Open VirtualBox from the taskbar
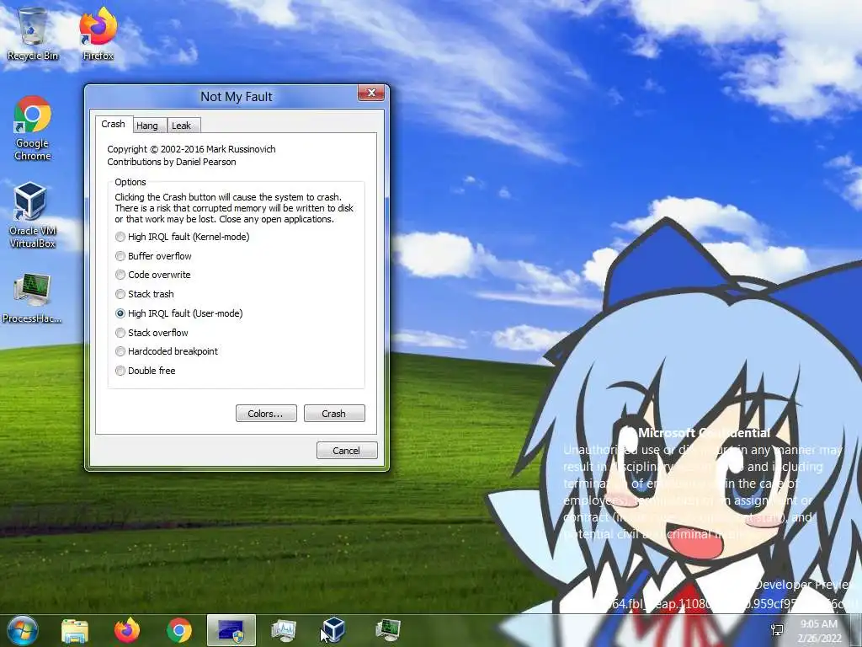The height and width of the screenshot is (647, 862). [334, 630]
